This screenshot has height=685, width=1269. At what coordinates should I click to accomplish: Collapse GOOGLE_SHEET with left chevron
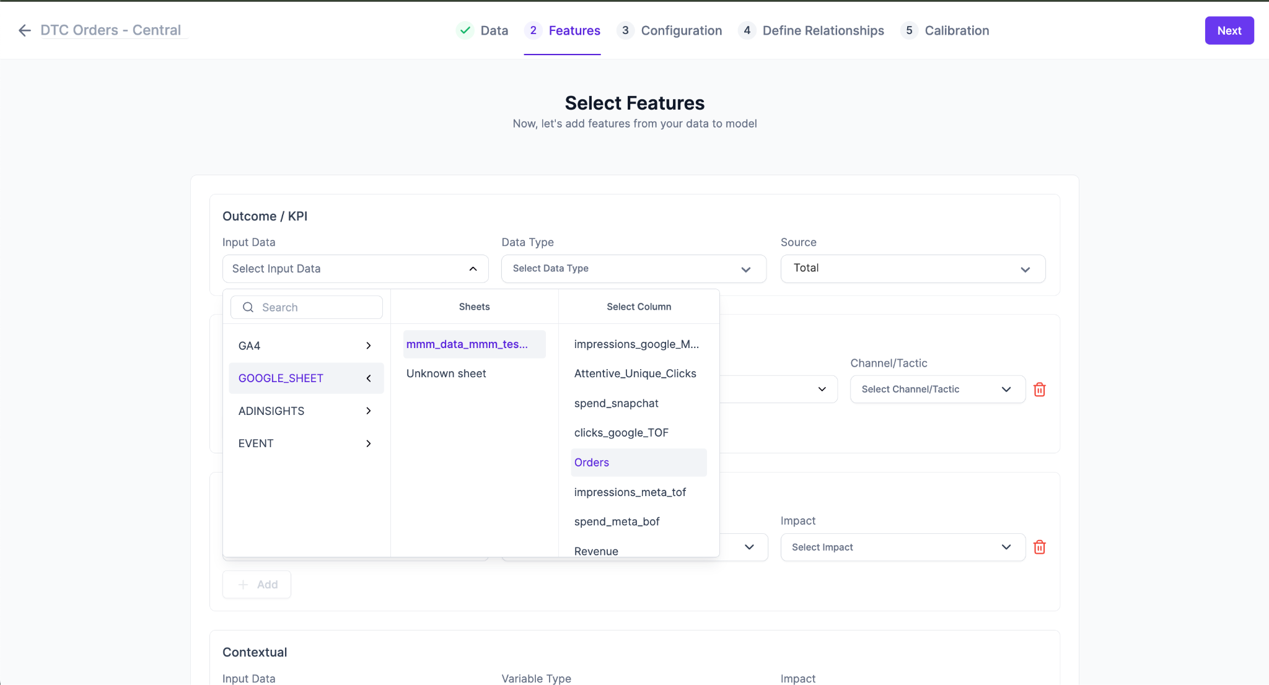click(x=369, y=378)
